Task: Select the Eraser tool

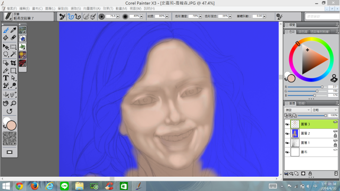Action: (x=13, y=38)
